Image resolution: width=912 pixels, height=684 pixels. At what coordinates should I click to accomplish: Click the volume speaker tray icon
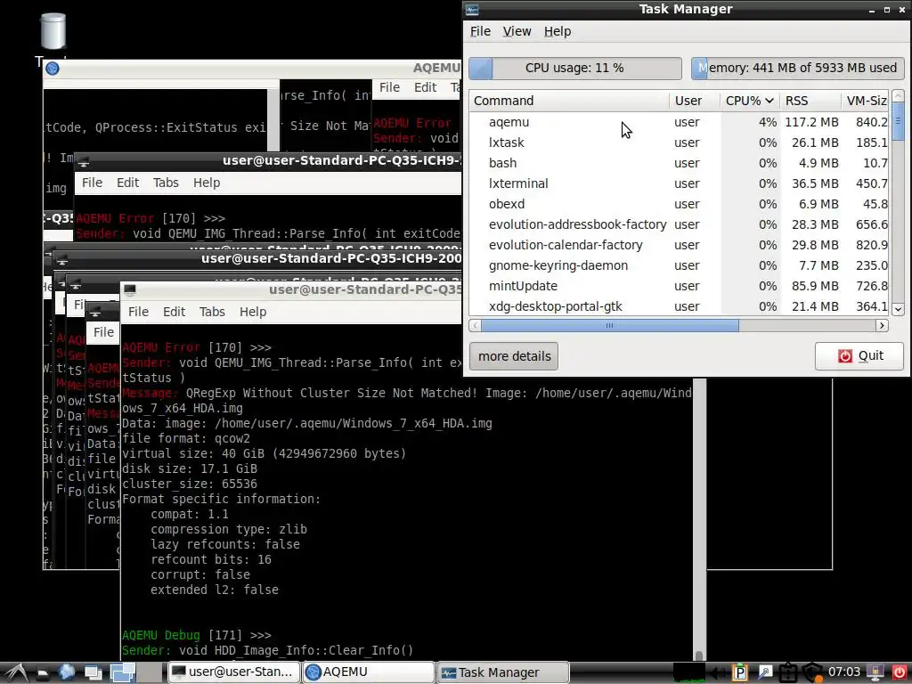coord(718,673)
